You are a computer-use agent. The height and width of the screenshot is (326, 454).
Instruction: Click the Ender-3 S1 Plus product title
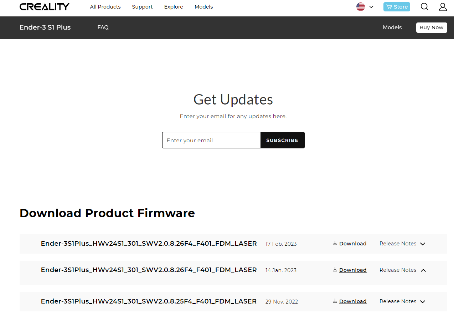click(x=45, y=27)
